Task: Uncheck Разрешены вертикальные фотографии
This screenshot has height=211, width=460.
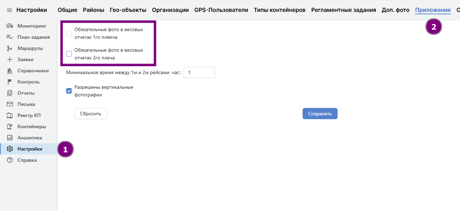Action: pyautogui.click(x=69, y=91)
